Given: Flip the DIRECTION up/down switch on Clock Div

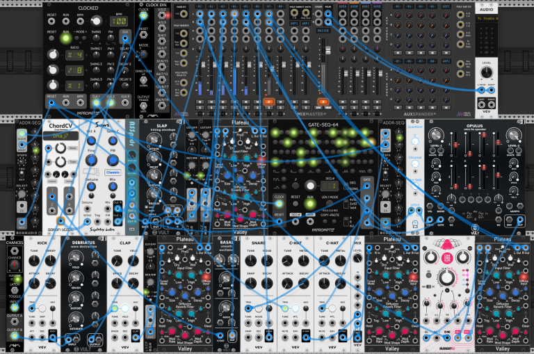Looking at the screenshot, I should pyautogui.click(x=143, y=81).
